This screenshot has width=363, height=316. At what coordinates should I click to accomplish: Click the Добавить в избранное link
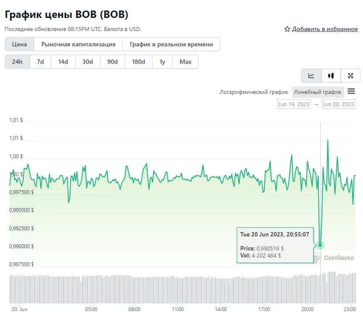[x=325, y=28]
